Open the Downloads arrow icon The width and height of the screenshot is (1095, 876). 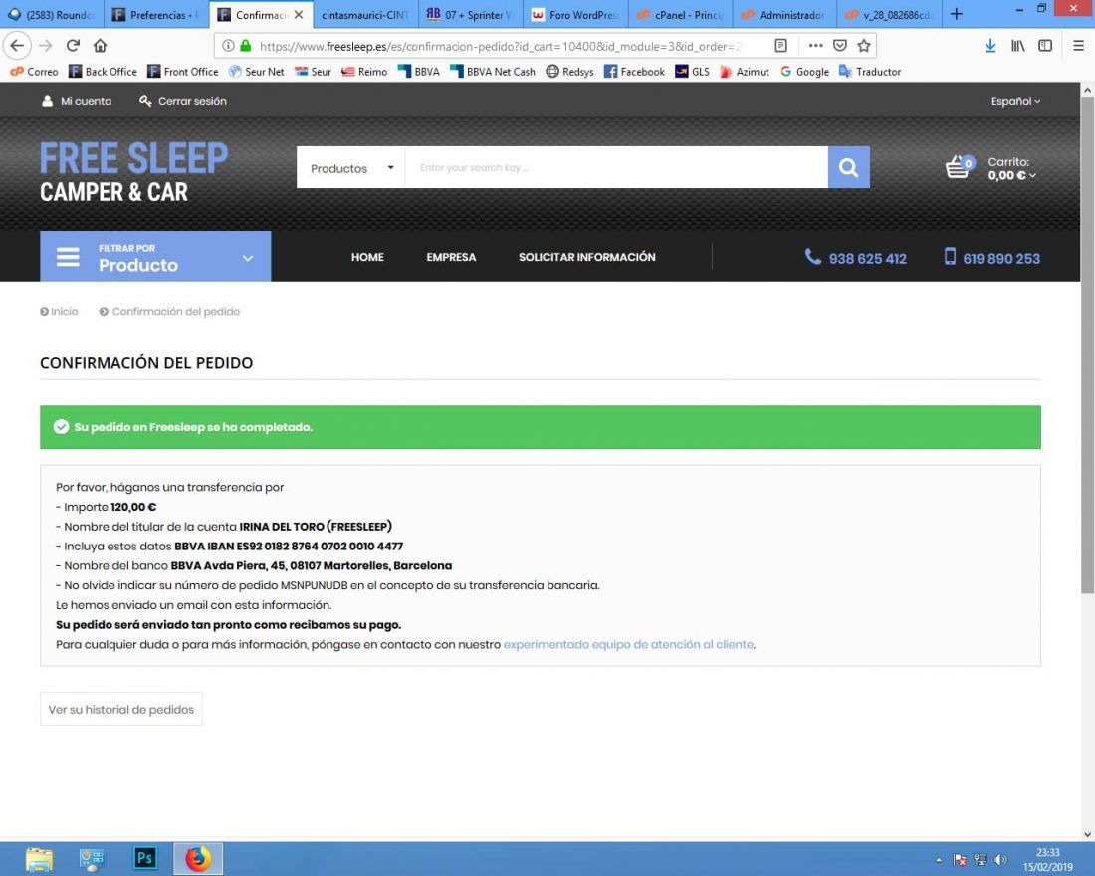(990, 46)
